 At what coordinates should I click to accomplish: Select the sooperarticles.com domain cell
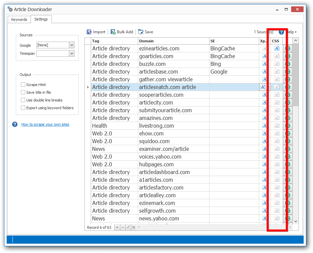[173, 95]
